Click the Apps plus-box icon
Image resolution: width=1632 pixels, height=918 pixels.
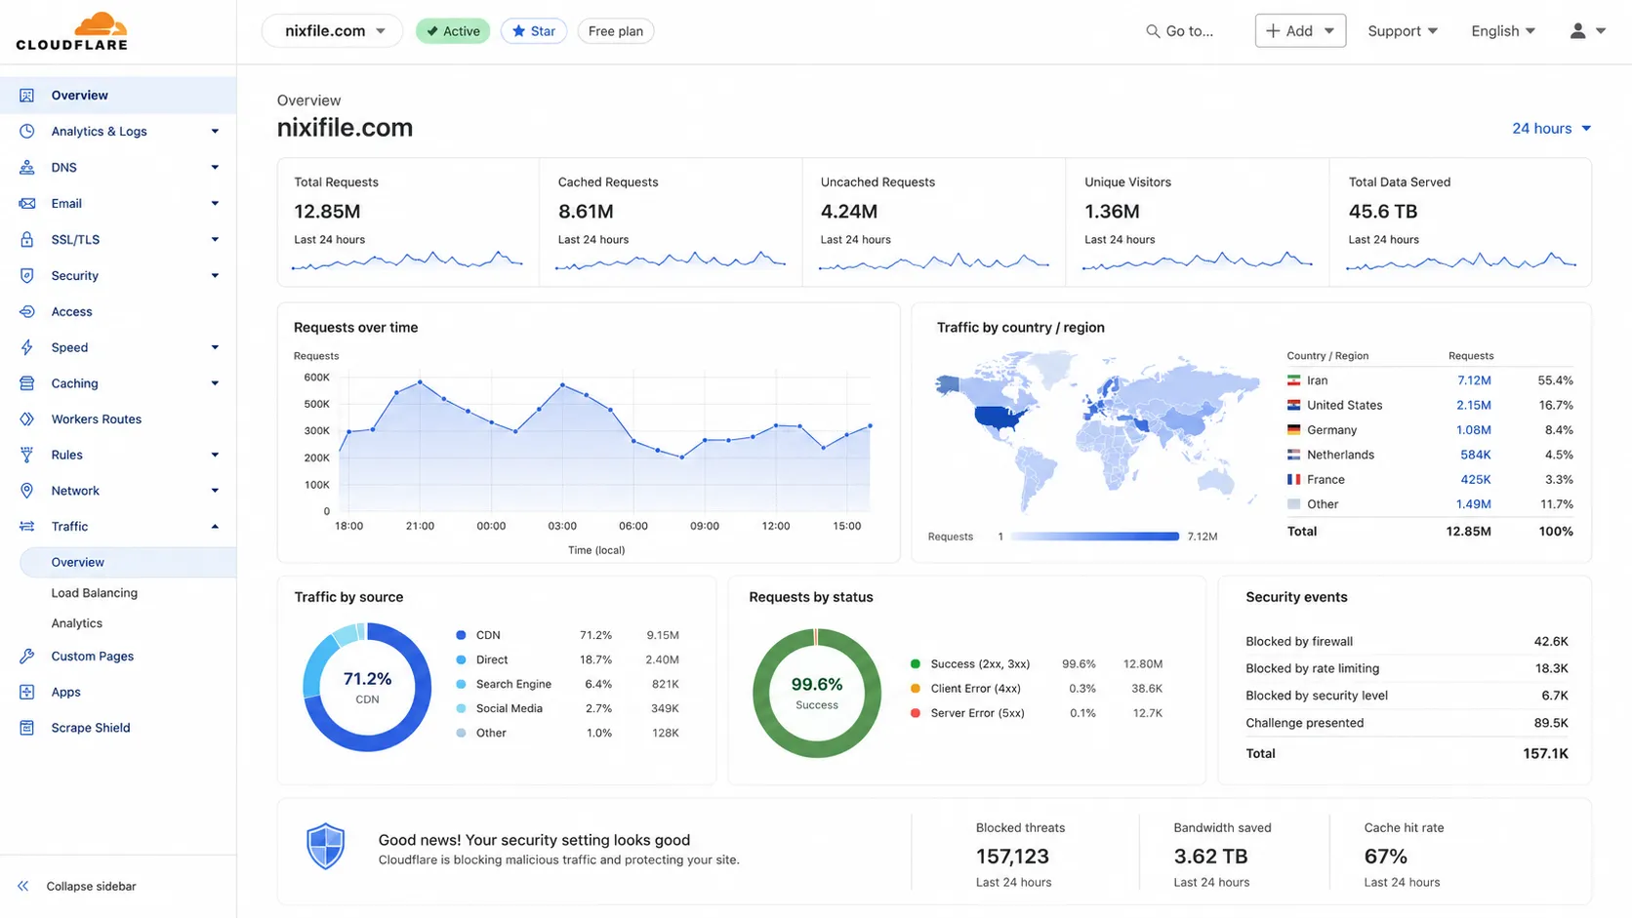click(27, 692)
